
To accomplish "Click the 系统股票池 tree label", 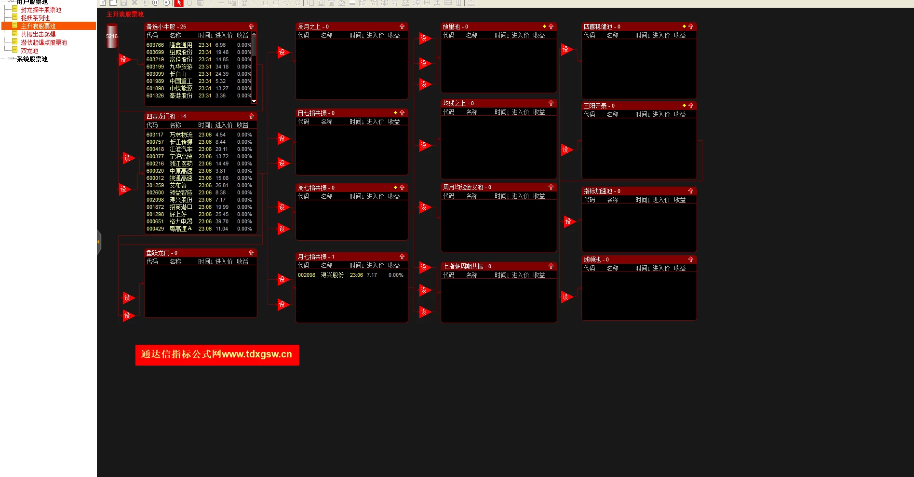I will pos(32,59).
